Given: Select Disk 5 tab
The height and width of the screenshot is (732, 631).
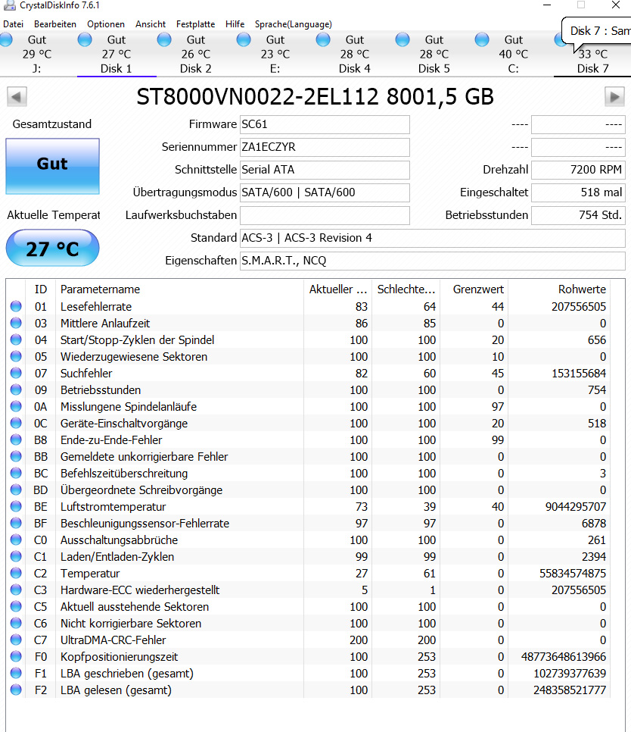Looking at the screenshot, I should (x=434, y=54).
